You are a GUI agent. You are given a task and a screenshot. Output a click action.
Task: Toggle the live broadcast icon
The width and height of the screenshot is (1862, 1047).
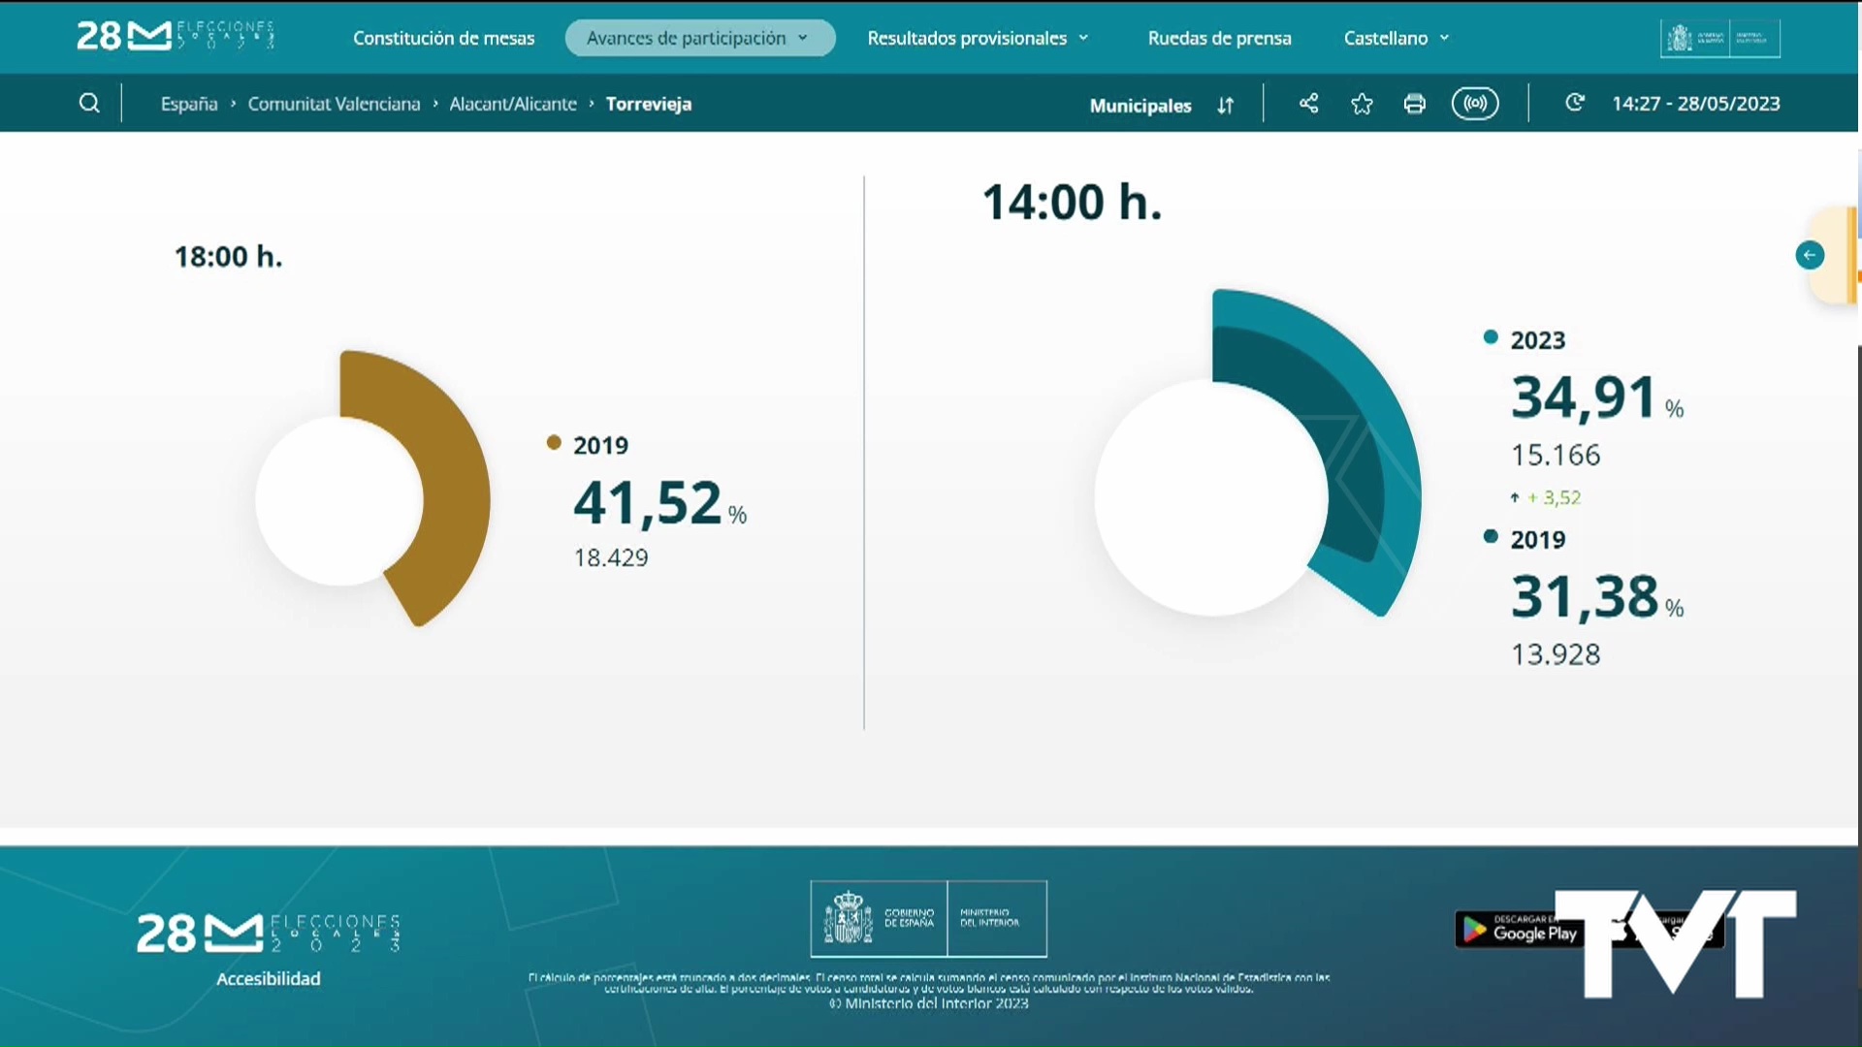(1475, 104)
